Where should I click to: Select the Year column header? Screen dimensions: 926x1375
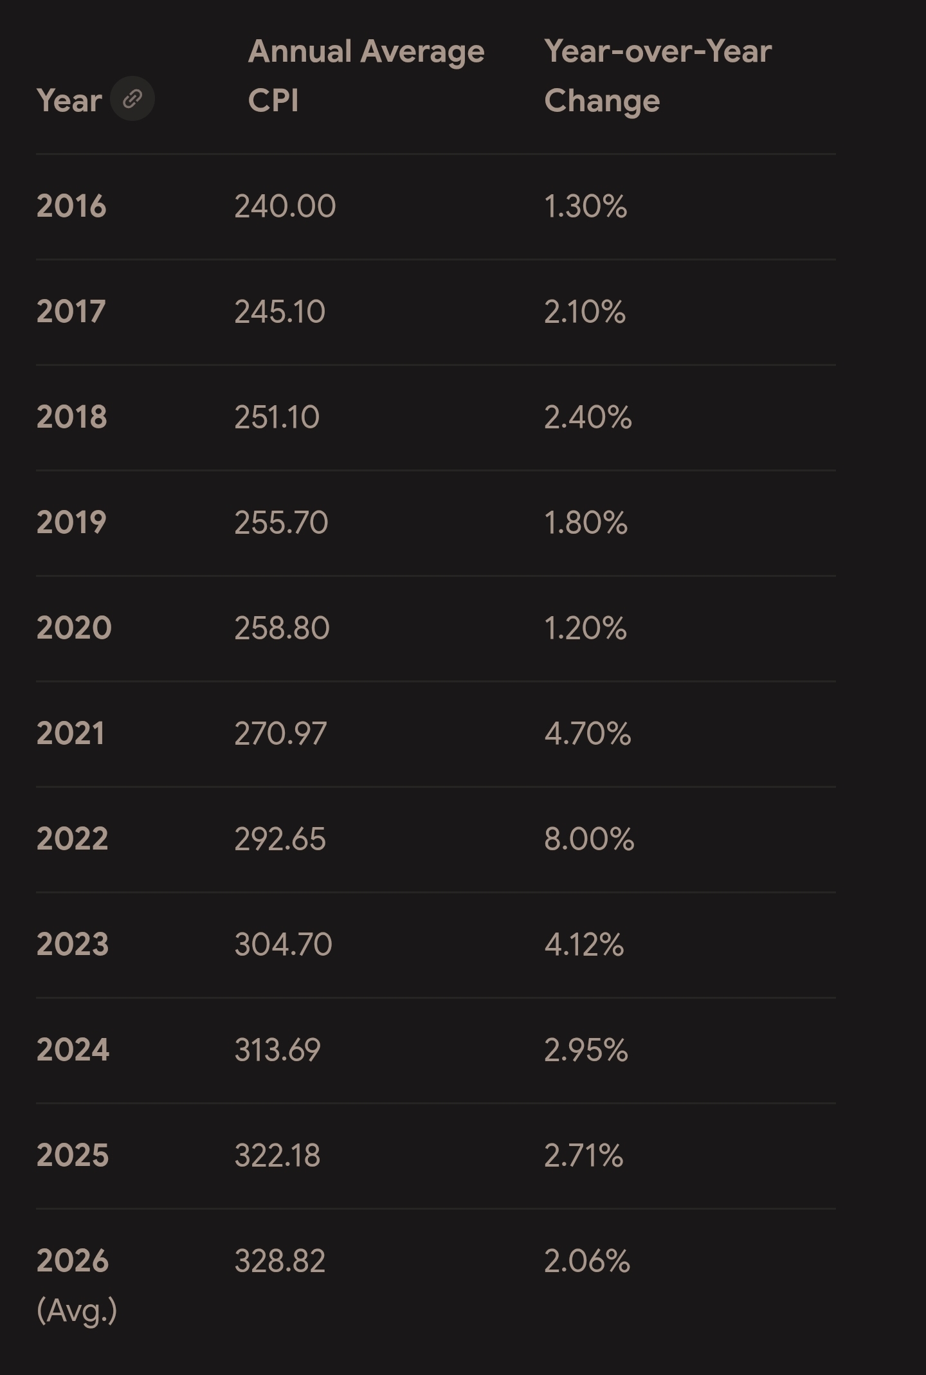click(x=69, y=100)
